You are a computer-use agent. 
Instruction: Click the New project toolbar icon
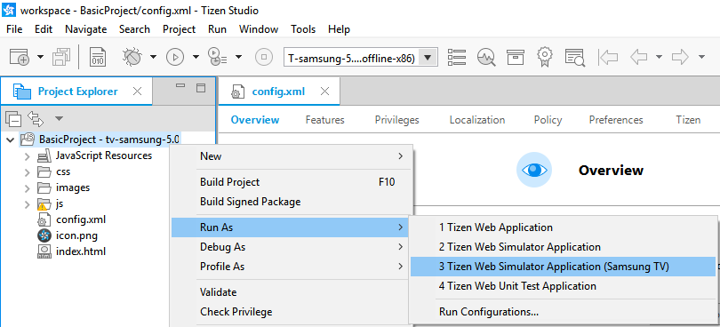(20, 57)
